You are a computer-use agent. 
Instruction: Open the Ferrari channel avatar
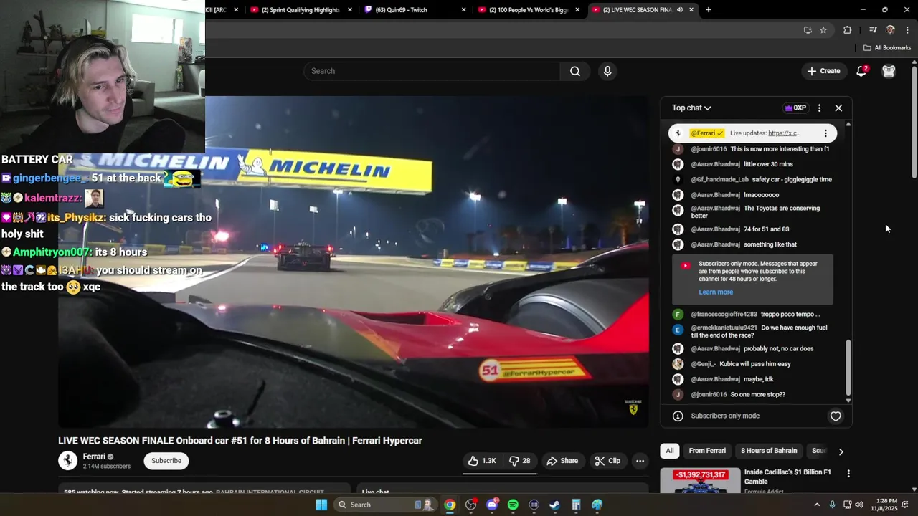(x=67, y=461)
